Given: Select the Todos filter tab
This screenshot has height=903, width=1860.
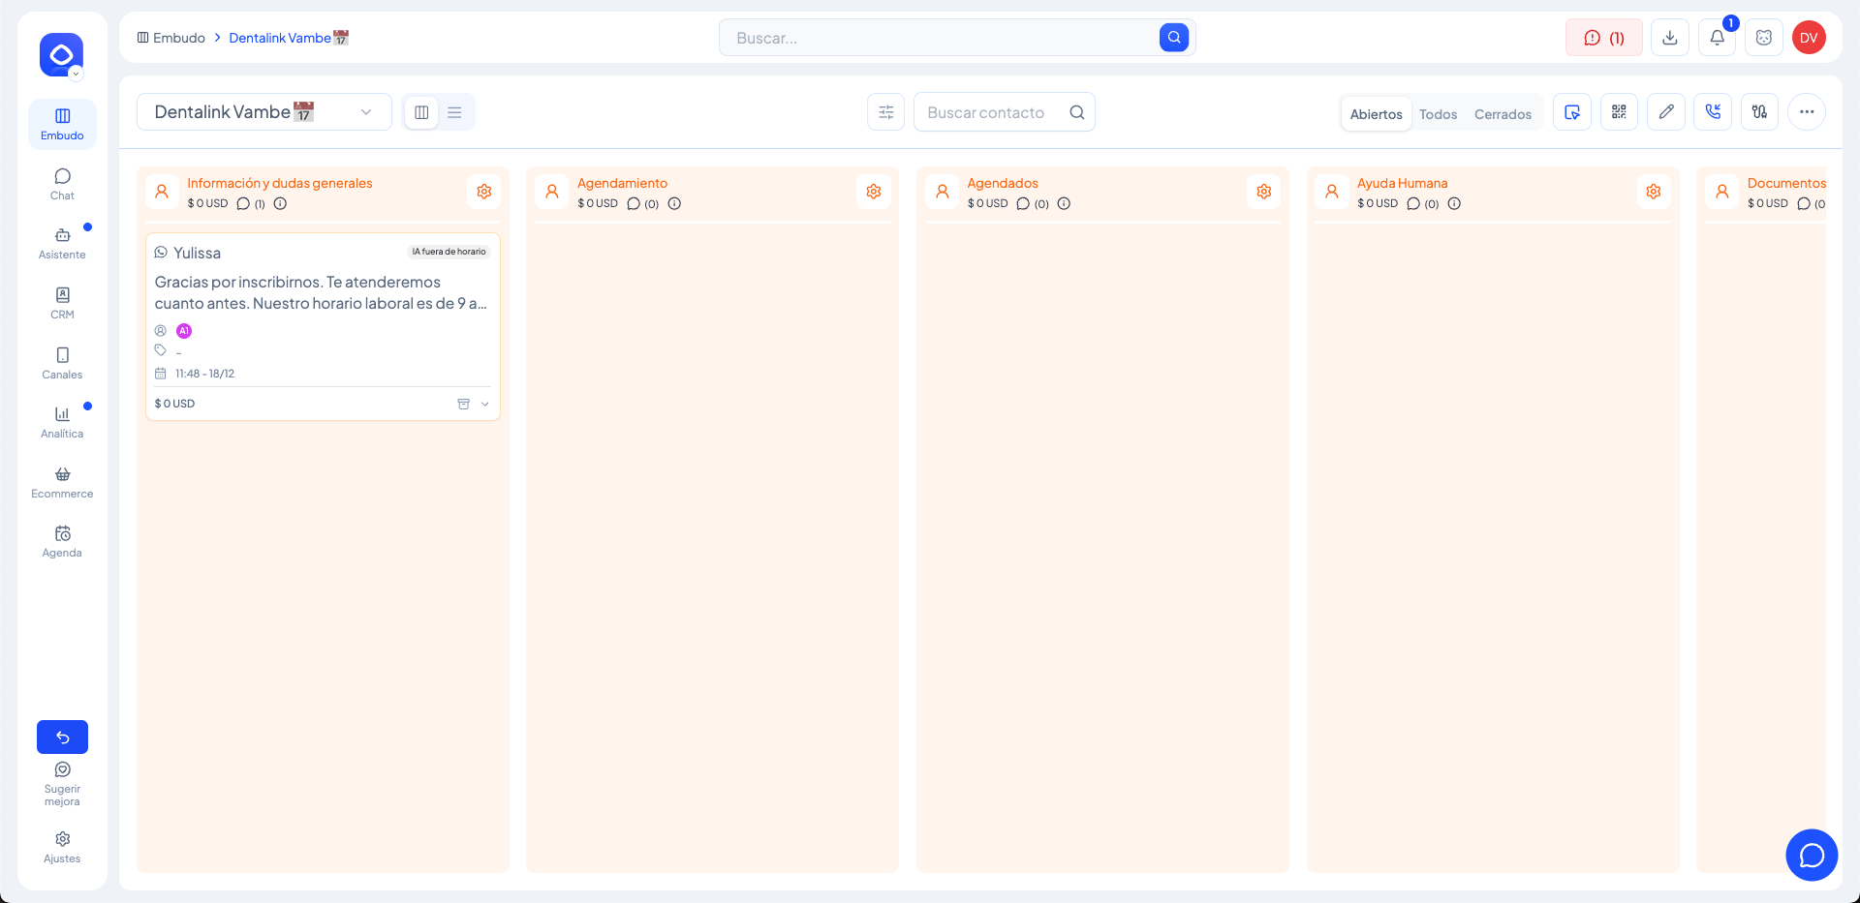Looking at the screenshot, I should (x=1438, y=114).
